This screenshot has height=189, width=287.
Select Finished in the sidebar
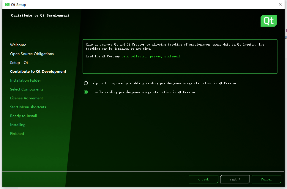pyautogui.click(x=17, y=133)
